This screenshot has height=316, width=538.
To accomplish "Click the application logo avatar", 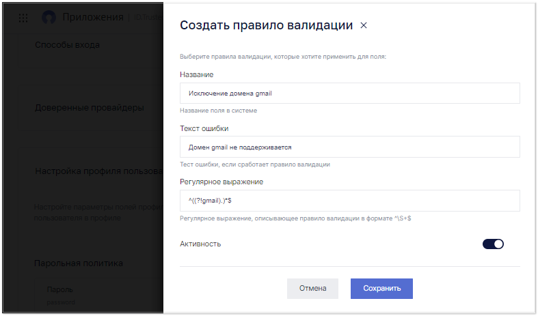I will point(49,17).
